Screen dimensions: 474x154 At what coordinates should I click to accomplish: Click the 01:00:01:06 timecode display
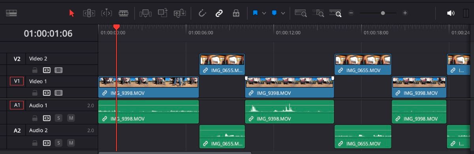[48, 33]
